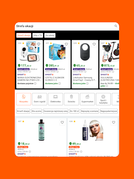This screenshot has width=134, height=179.
Task: Tap heart icon on hair toner product
Action: pyautogui.click(x=114, y=122)
